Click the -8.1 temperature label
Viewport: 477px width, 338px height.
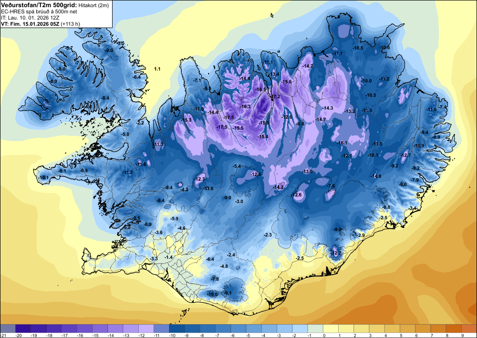click(x=62, y=171)
